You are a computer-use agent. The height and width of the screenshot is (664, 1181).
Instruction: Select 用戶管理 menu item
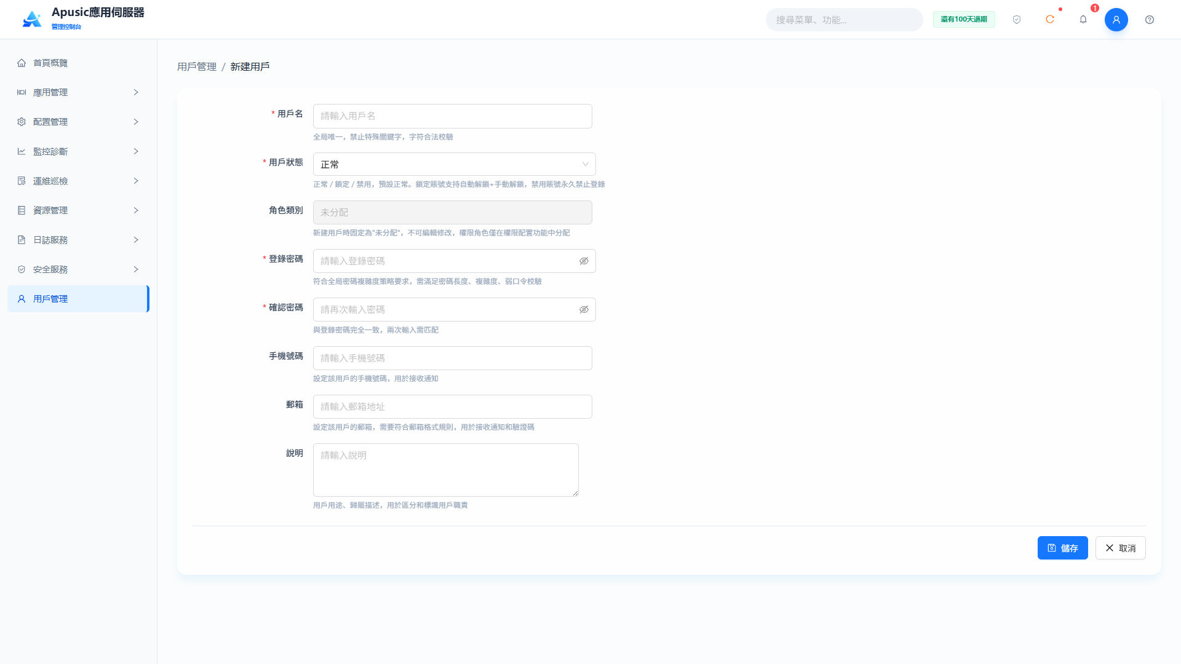[78, 299]
